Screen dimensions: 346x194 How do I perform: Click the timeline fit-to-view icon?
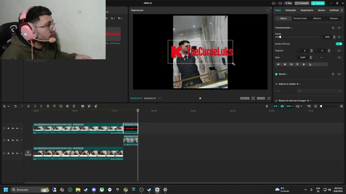point(309,106)
